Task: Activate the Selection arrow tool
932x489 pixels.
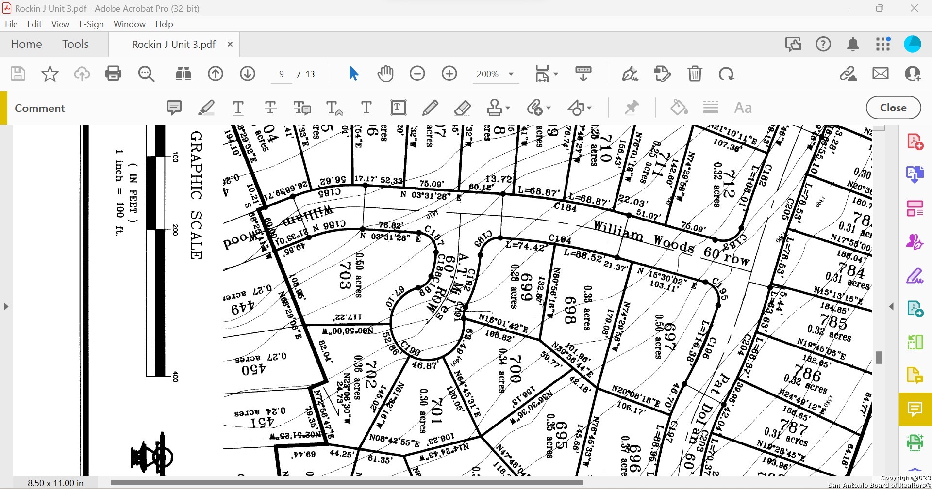Action: (x=353, y=74)
